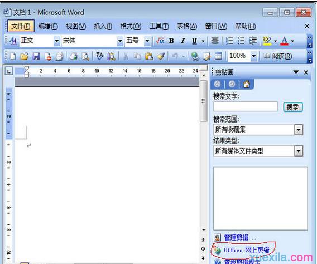Activate the format painter brush

161,56
